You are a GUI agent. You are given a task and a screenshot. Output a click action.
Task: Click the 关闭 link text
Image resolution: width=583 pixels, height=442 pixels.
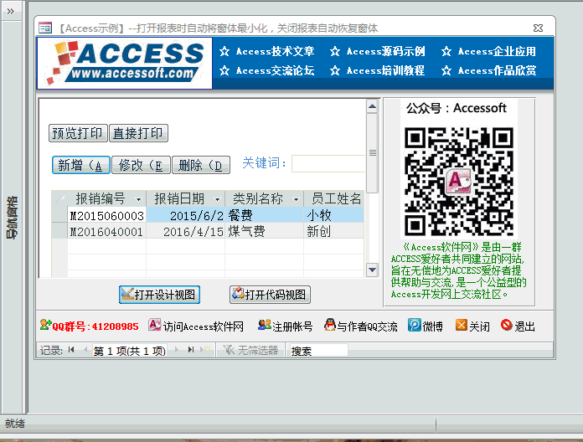click(479, 326)
